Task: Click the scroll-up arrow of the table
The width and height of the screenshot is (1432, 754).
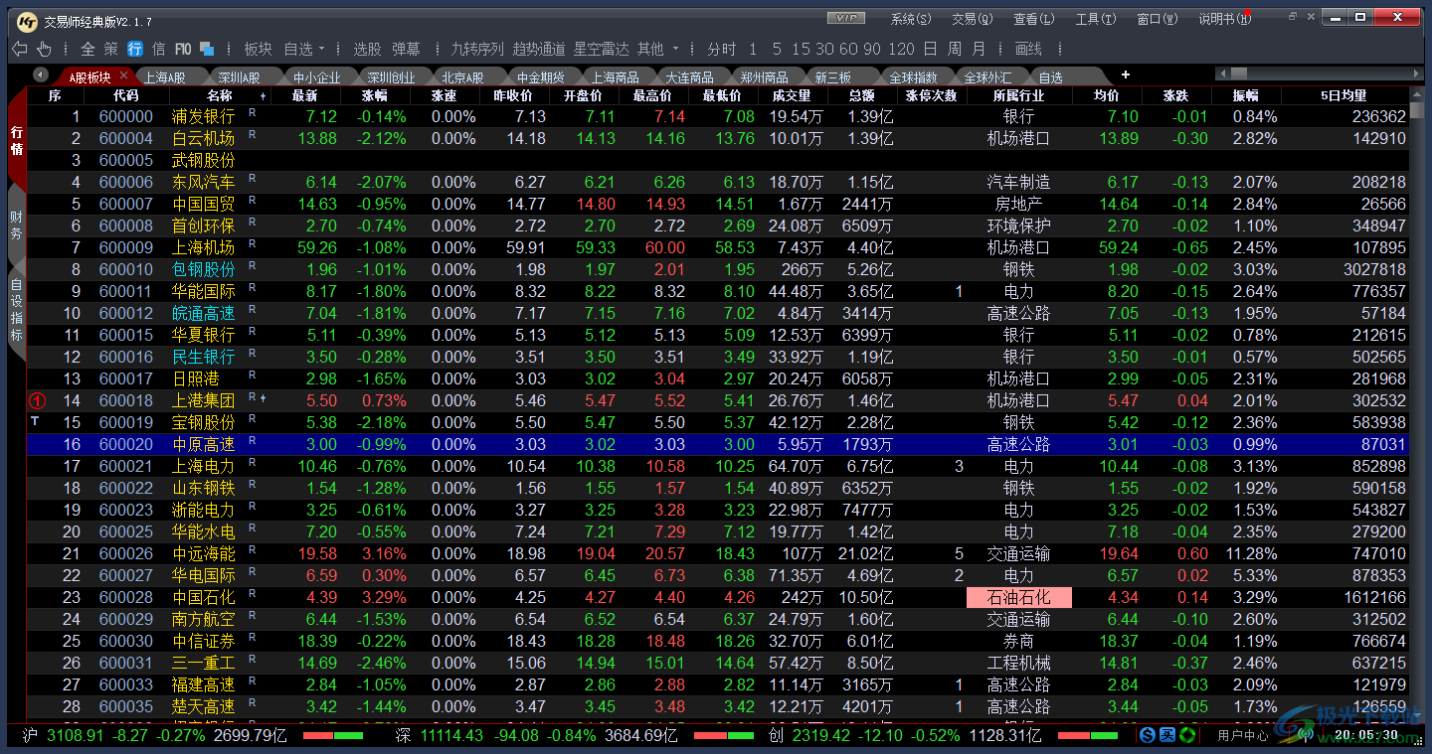Action: coord(1417,96)
